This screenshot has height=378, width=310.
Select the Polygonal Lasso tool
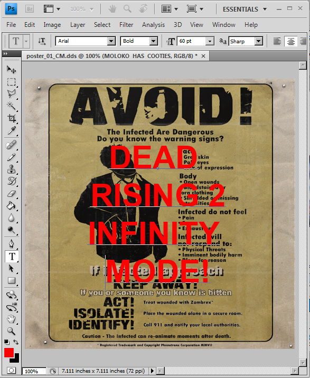11,93
